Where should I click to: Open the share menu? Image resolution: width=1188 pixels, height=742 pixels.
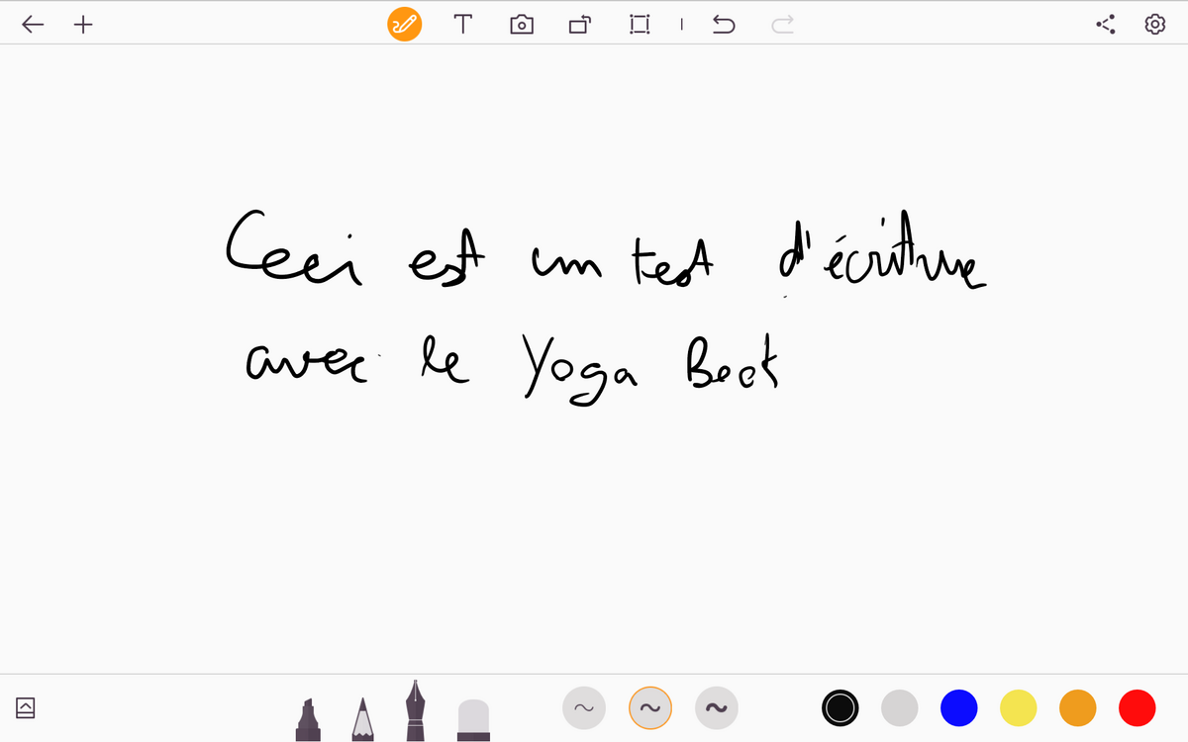pyautogui.click(x=1106, y=25)
